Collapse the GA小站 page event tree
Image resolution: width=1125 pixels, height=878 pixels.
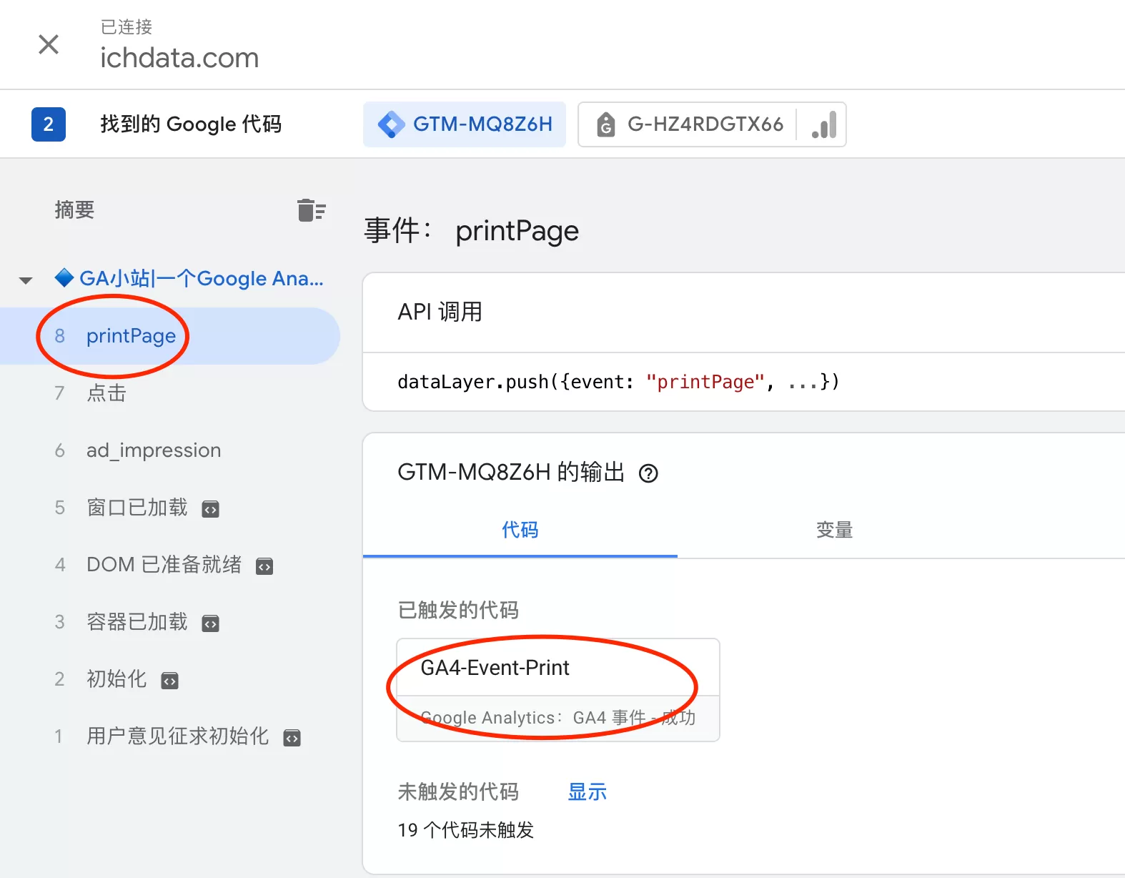tap(26, 280)
